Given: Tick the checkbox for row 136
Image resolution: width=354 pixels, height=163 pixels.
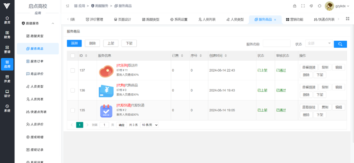Looking at the screenshot, I should tap(72, 90).
